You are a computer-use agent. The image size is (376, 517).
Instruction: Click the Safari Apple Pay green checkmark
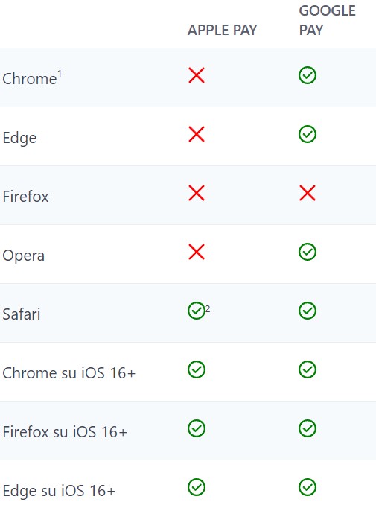[x=197, y=311]
